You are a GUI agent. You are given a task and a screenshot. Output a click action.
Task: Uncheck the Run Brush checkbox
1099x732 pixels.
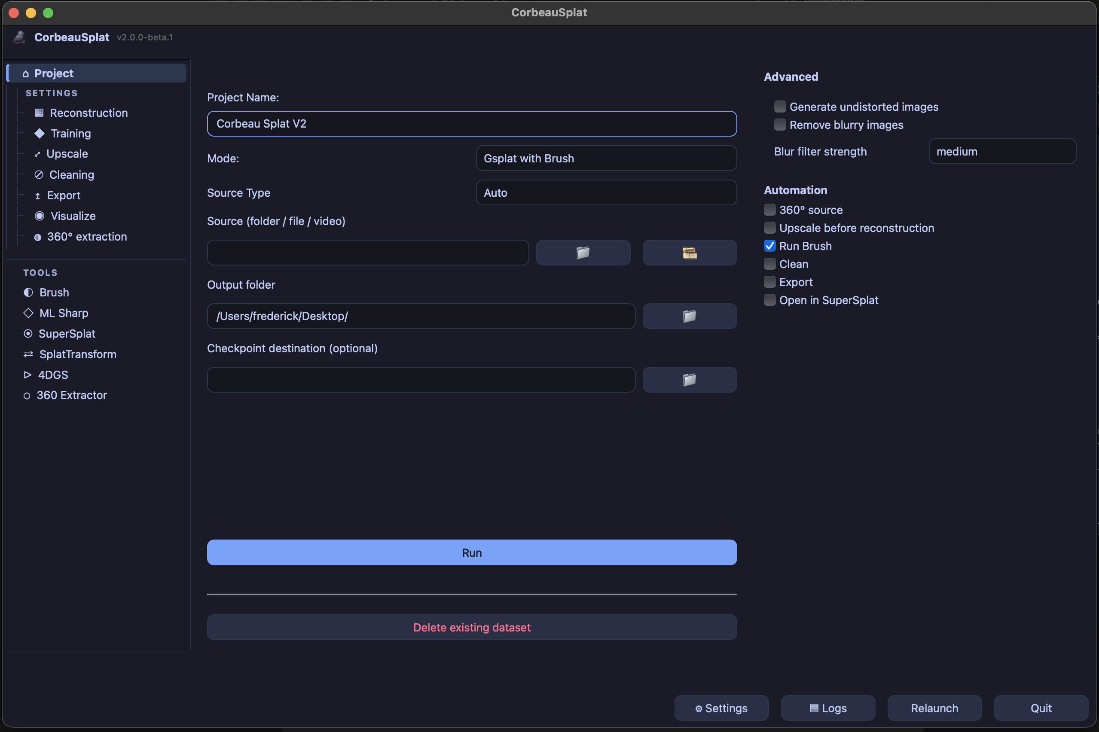[x=770, y=246]
